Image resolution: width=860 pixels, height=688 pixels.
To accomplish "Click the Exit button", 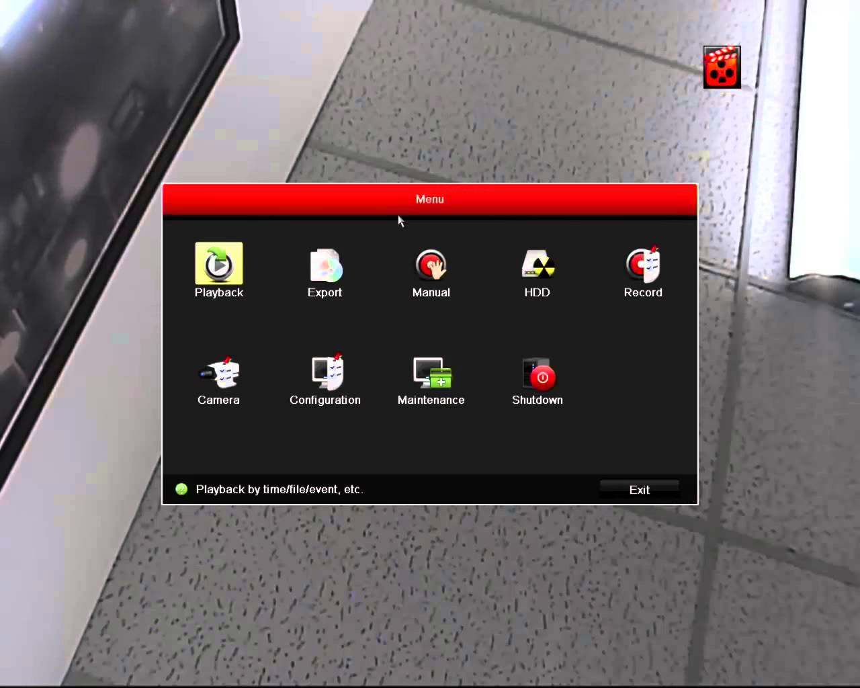I will 639,490.
